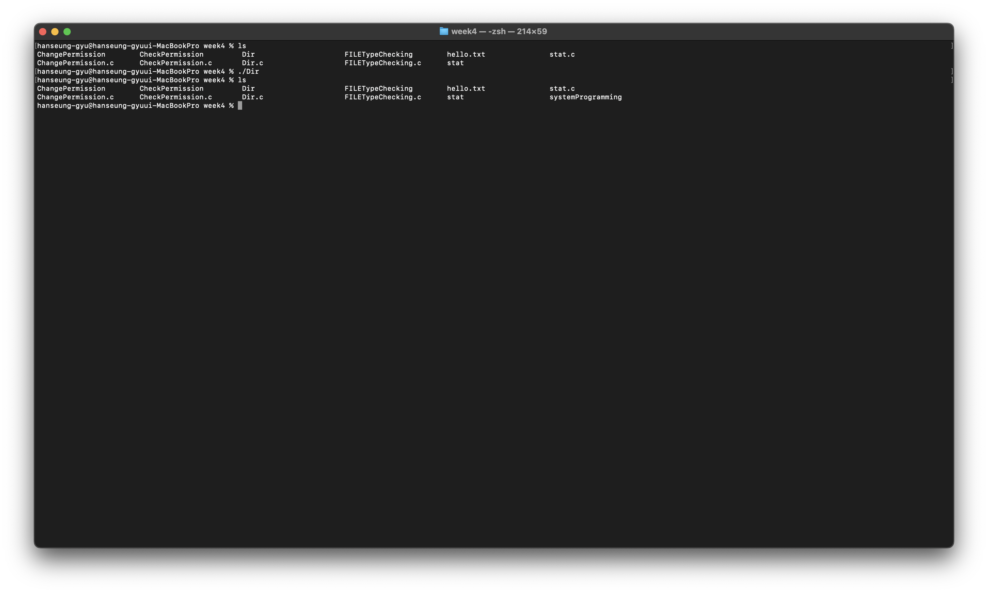988x593 pixels.
Task: Close the terminal window with red button
Action: tap(43, 32)
